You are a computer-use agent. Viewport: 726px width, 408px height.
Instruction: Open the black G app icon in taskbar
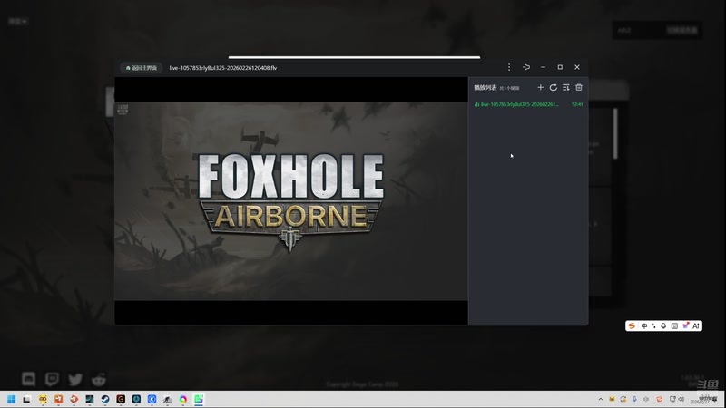click(x=121, y=399)
